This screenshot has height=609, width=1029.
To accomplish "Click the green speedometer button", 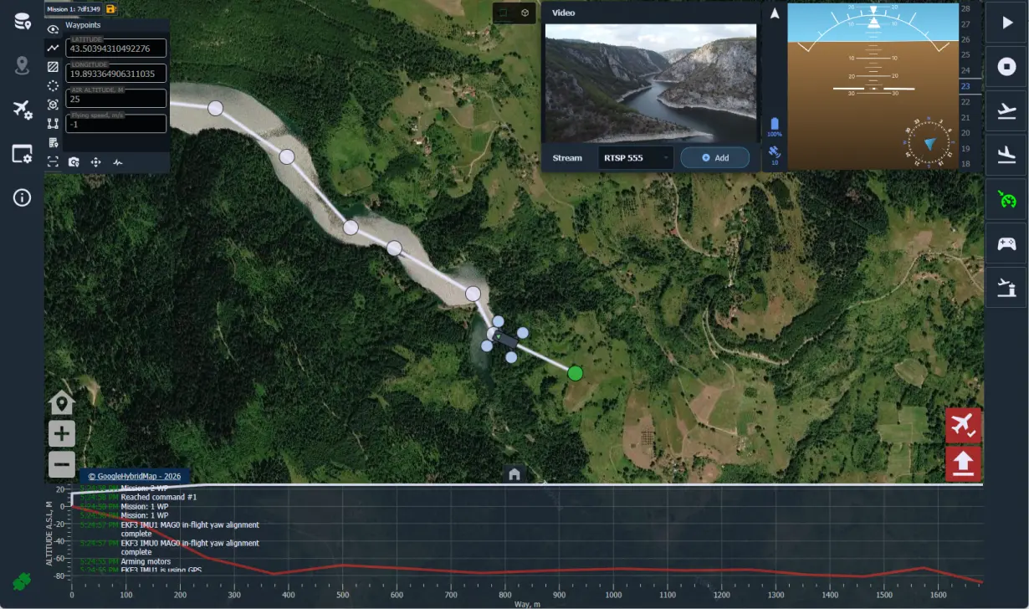I will coord(1006,199).
